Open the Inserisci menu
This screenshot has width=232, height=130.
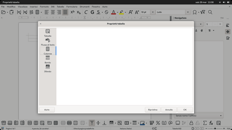(x=34, y=7)
